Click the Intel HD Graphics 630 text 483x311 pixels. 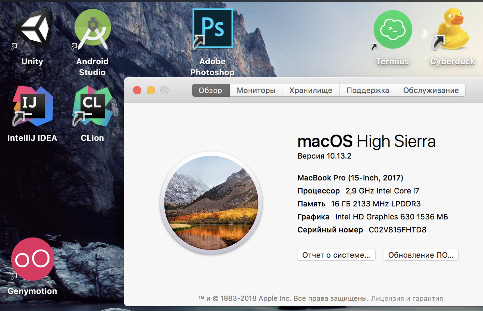tap(375, 217)
